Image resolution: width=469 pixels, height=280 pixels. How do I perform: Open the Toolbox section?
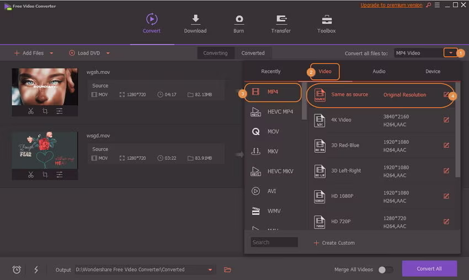coord(326,24)
